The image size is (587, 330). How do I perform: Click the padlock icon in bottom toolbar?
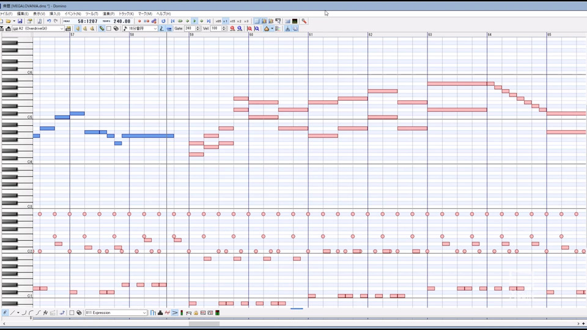click(196, 313)
